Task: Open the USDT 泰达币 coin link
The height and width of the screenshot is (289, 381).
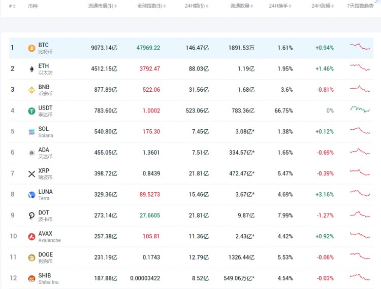Action: click(x=45, y=111)
